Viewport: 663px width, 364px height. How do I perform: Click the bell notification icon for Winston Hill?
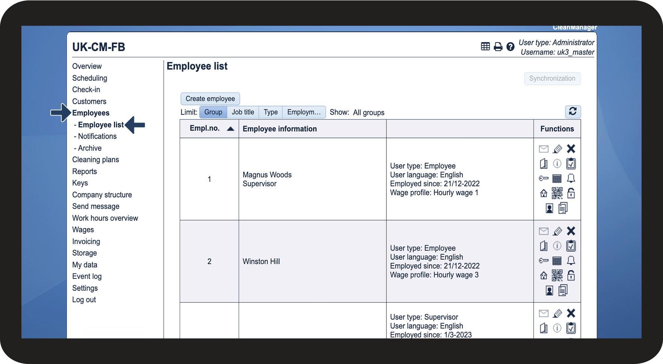point(571,261)
